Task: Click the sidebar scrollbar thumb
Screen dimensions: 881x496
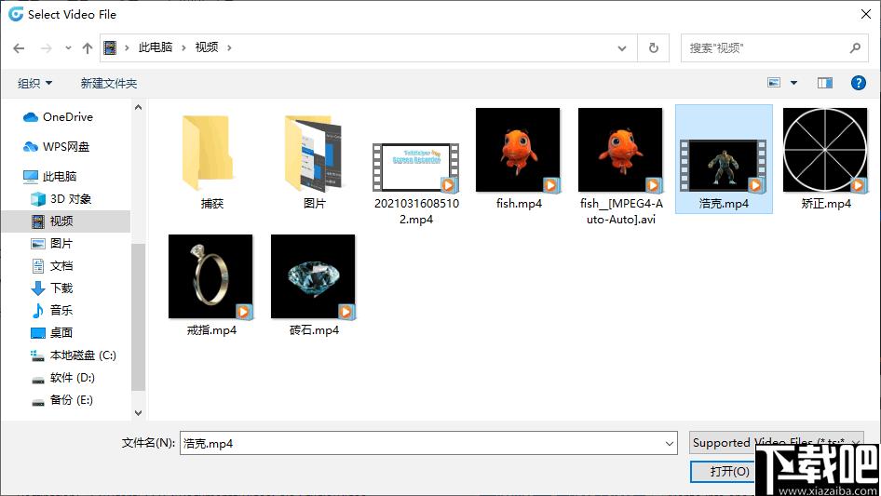Action: click(x=138, y=317)
